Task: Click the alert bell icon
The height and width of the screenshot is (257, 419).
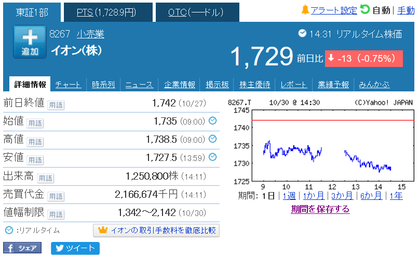Action: point(305,10)
